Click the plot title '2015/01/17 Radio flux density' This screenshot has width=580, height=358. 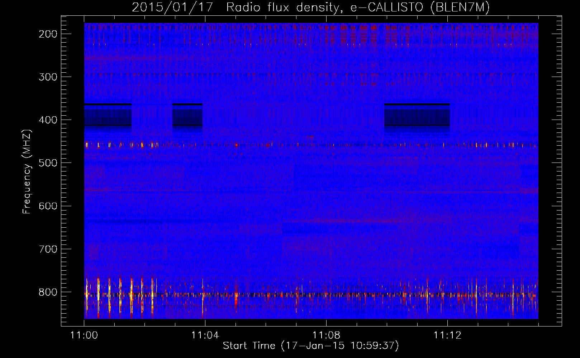[310, 8]
